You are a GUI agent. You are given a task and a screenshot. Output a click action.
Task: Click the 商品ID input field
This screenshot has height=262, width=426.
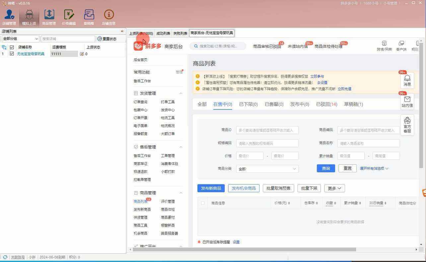tap(267, 130)
